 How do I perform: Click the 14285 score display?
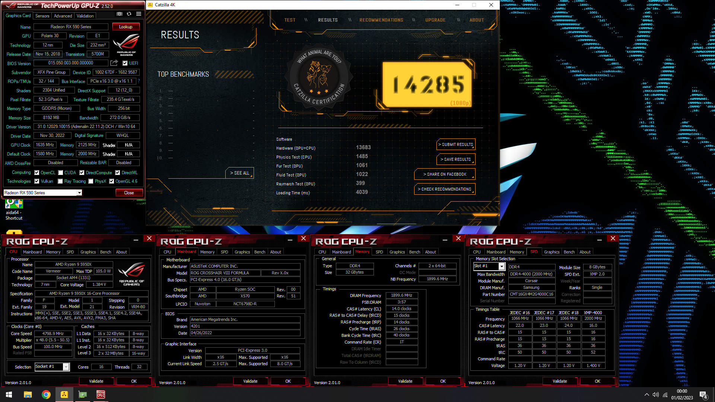[427, 84]
